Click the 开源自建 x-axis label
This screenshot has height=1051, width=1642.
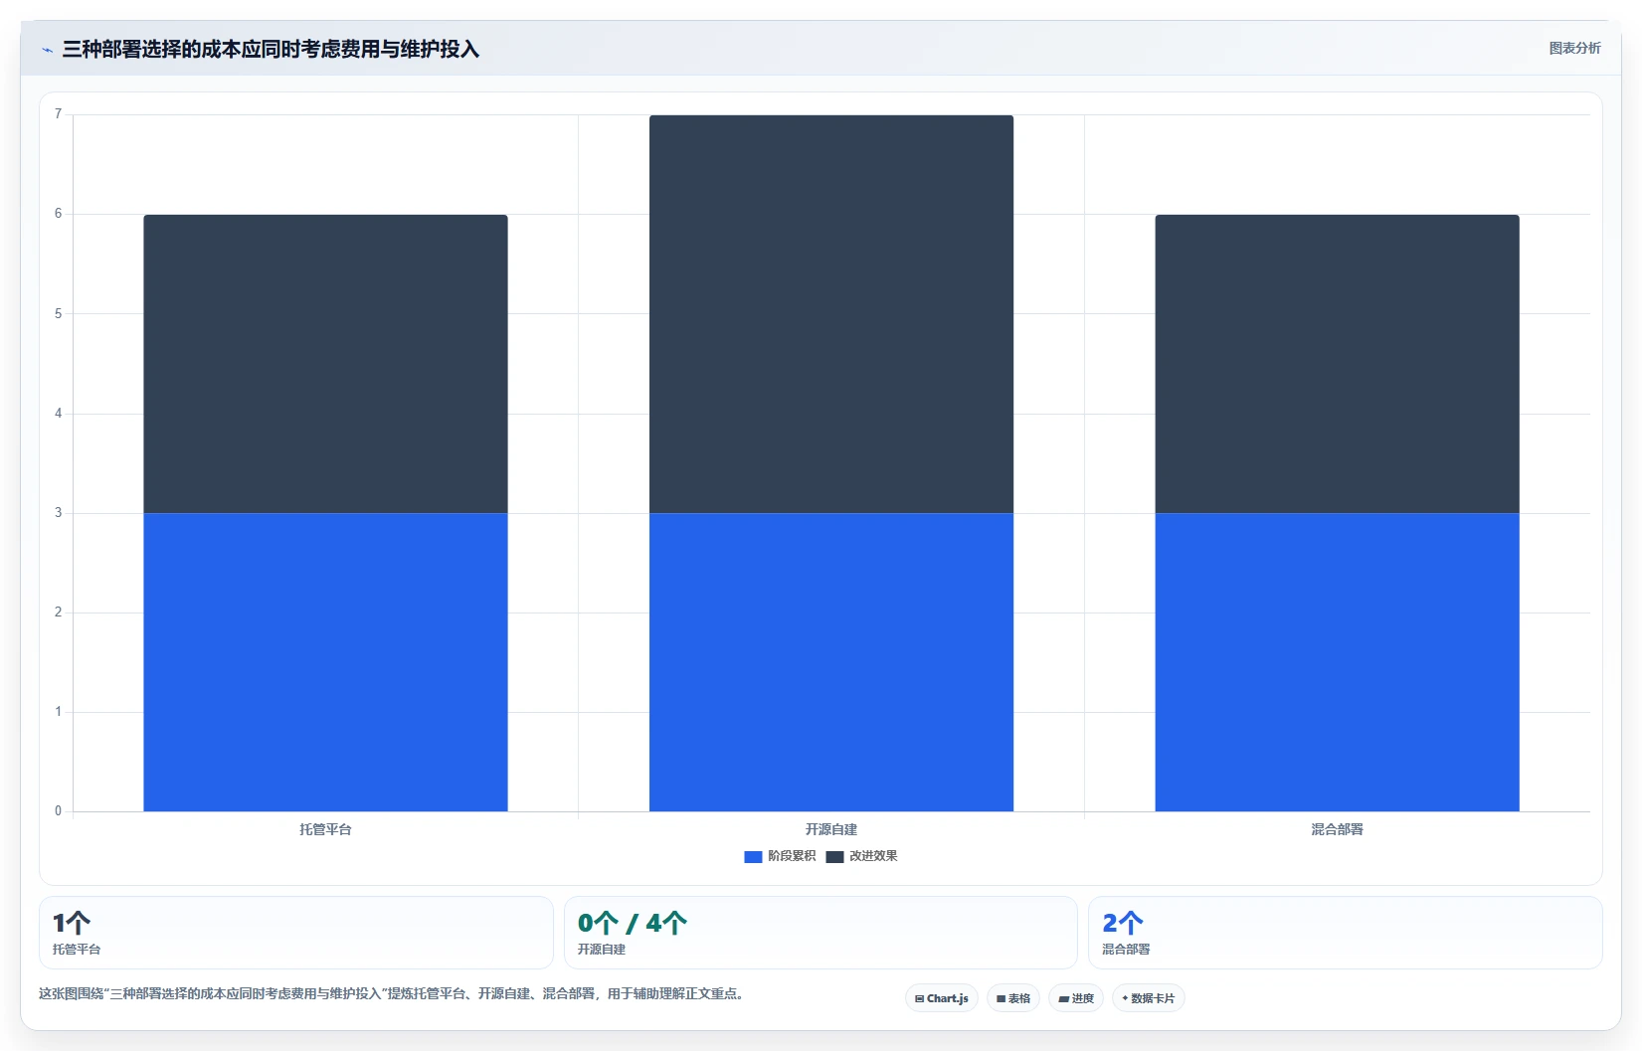tap(831, 829)
